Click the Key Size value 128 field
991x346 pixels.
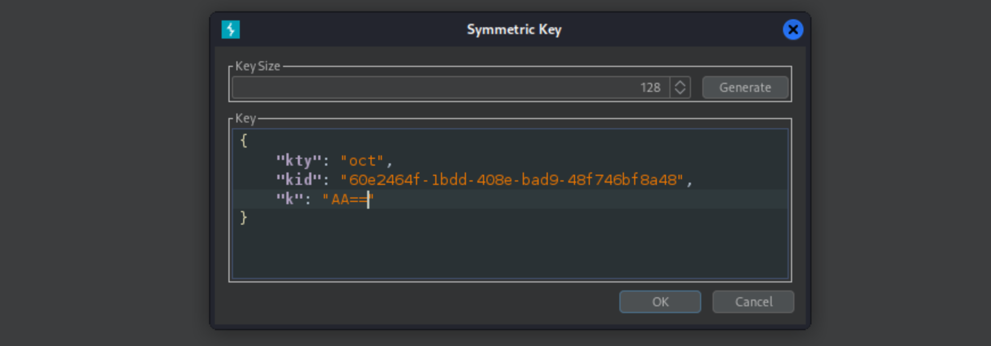(450, 88)
